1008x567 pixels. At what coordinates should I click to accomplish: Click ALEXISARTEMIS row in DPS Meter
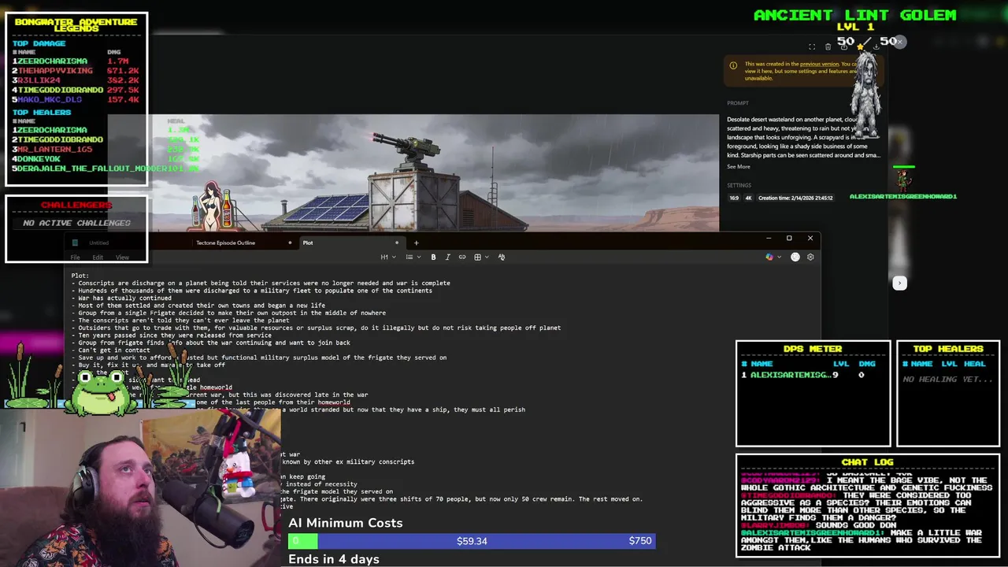pyautogui.click(x=813, y=375)
